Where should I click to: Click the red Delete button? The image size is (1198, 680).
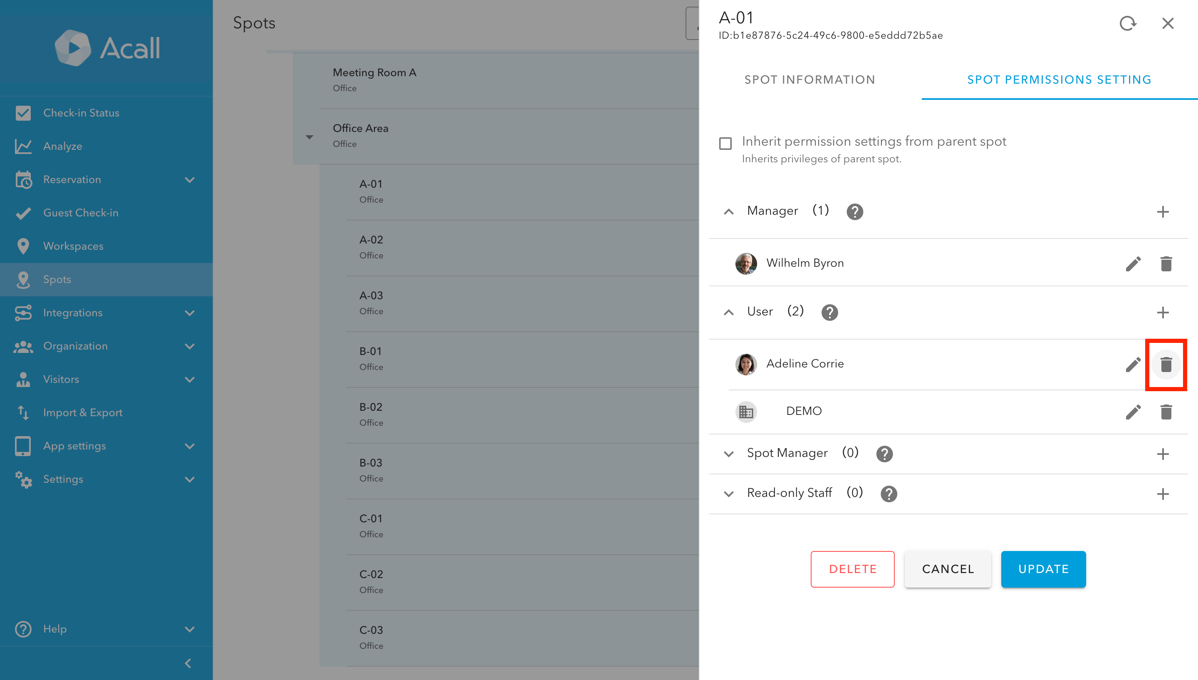tap(852, 569)
